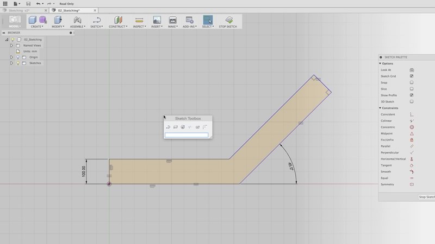Choose the Circle tool in Sketch Toolbox
Viewport: 435px width, 244px height.
click(x=183, y=127)
